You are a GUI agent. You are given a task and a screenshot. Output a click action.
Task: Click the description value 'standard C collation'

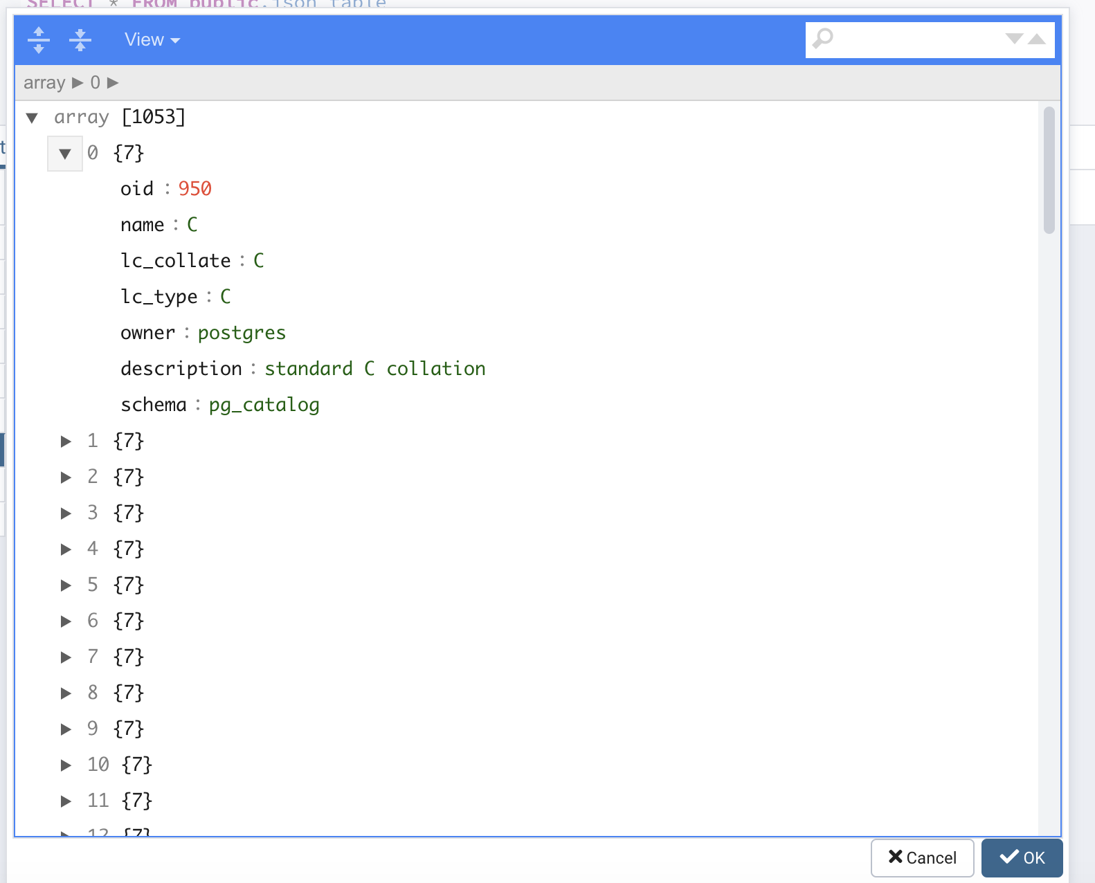point(374,369)
